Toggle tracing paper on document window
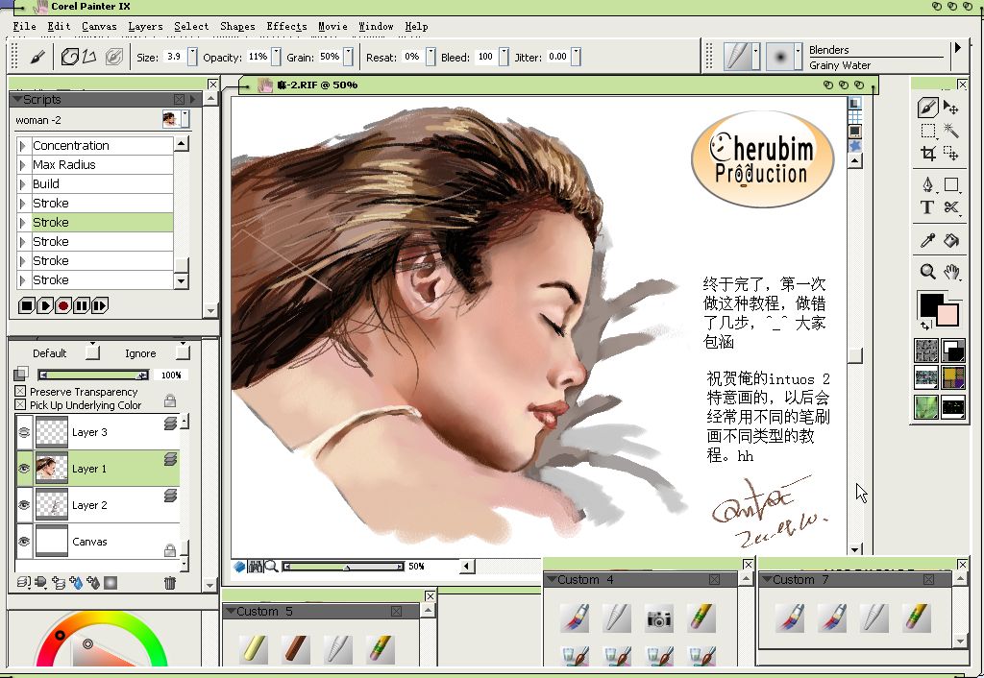This screenshot has height=678, width=984. [x=854, y=104]
